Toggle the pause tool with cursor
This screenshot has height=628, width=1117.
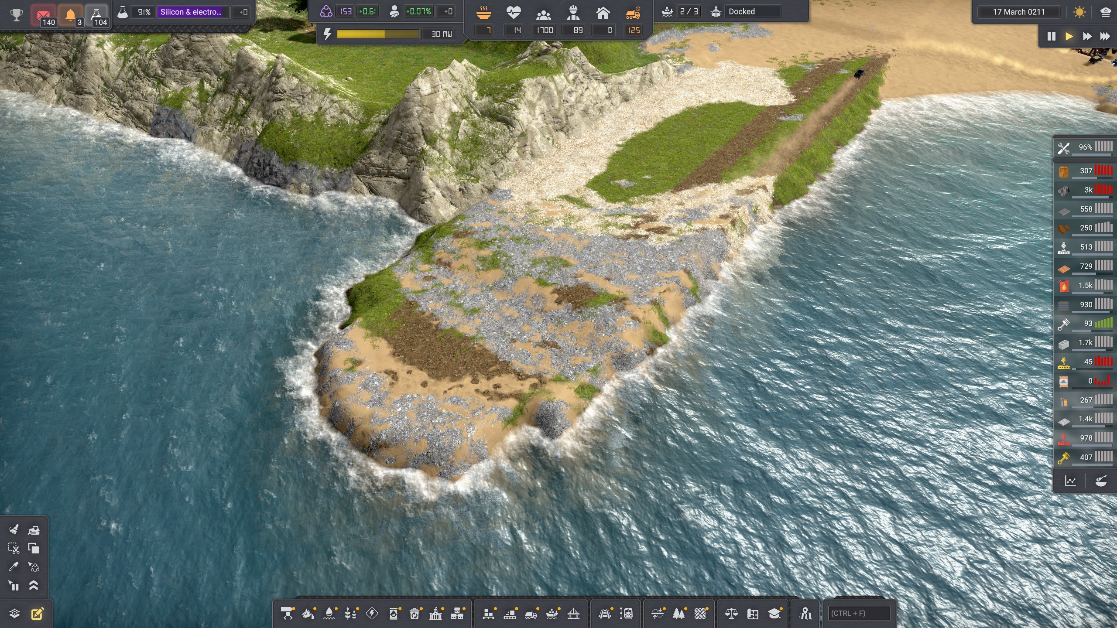coord(14,586)
